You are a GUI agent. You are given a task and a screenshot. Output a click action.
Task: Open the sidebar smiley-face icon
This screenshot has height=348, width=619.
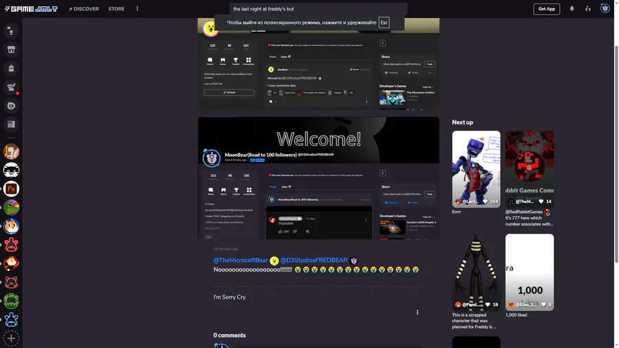point(11,106)
